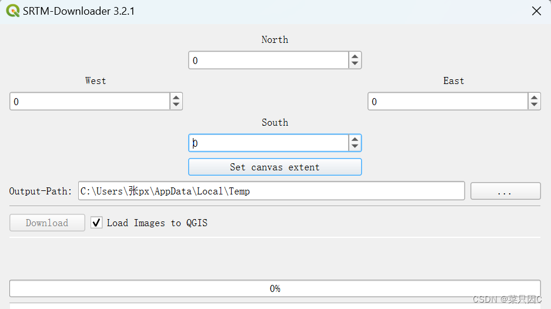
Task: Click the SRTM-Downloader 3.2.1 title text
Action: click(79, 11)
